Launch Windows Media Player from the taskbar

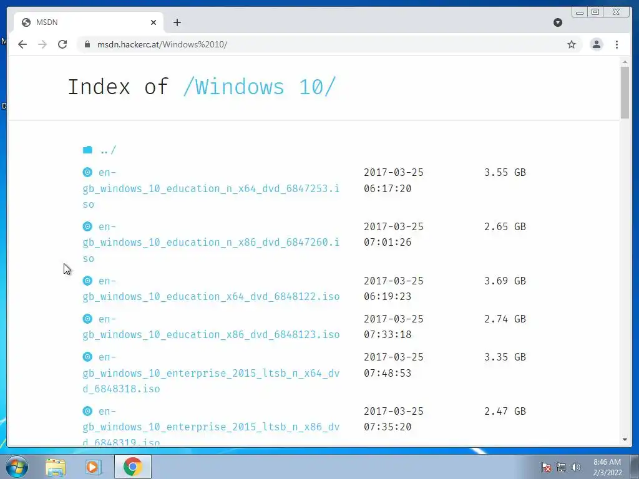coord(94,467)
